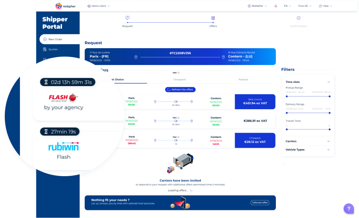Select the €386.91 ex VAT offer
The image size is (359, 218).
click(x=255, y=121)
